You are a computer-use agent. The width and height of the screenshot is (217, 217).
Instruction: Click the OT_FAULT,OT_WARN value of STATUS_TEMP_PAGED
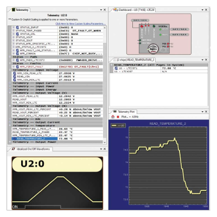87,31
